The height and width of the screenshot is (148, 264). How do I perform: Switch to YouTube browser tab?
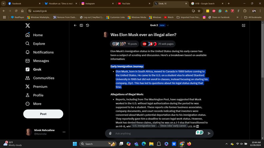pos(134,3)
